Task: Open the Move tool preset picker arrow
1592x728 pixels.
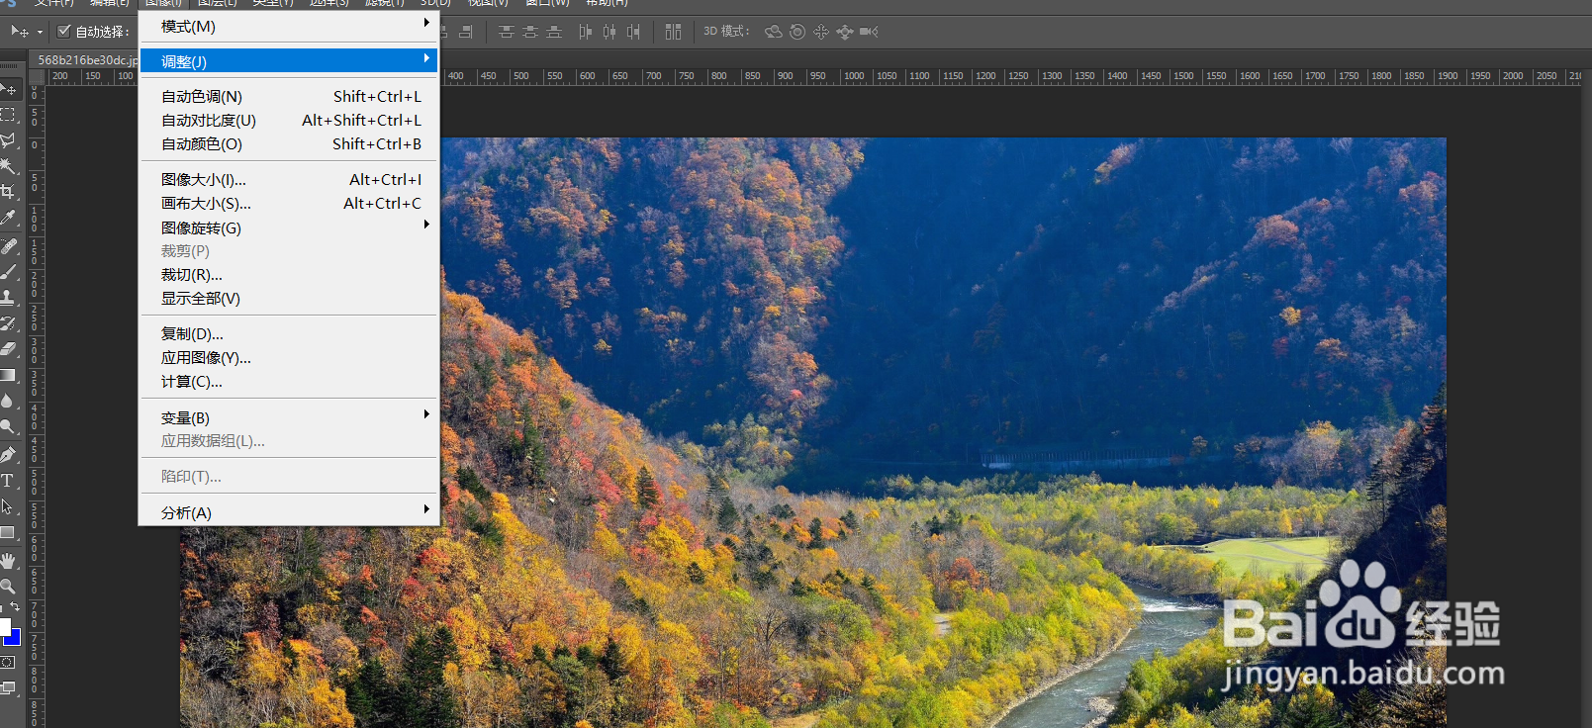Action: (x=40, y=32)
